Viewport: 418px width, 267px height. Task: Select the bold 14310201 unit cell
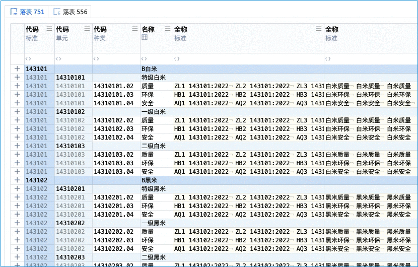[x=74, y=188]
